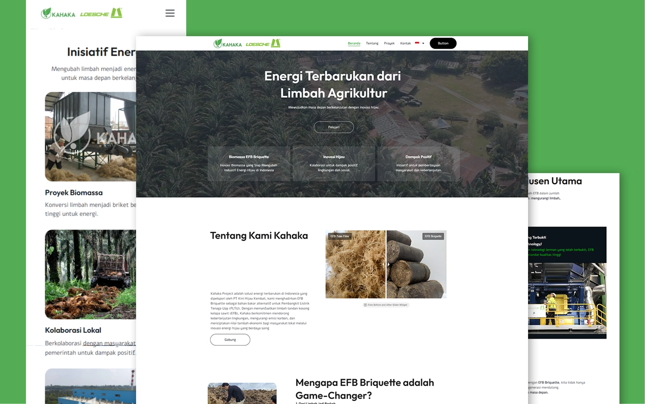The width and height of the screenshot is (645, 404).
Task: Select Proyek in the navigation bar
Action: click(x=389, y=43)
